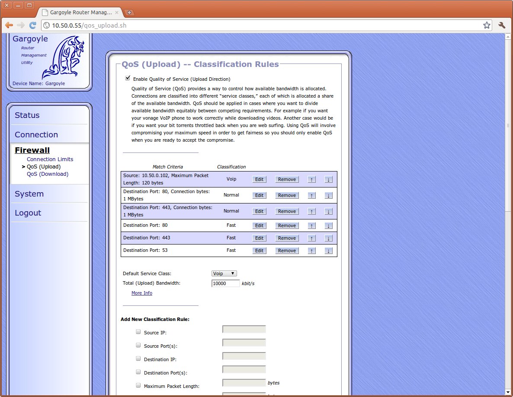
Task: Move port 53 Fast rule up
Action: 311,251
